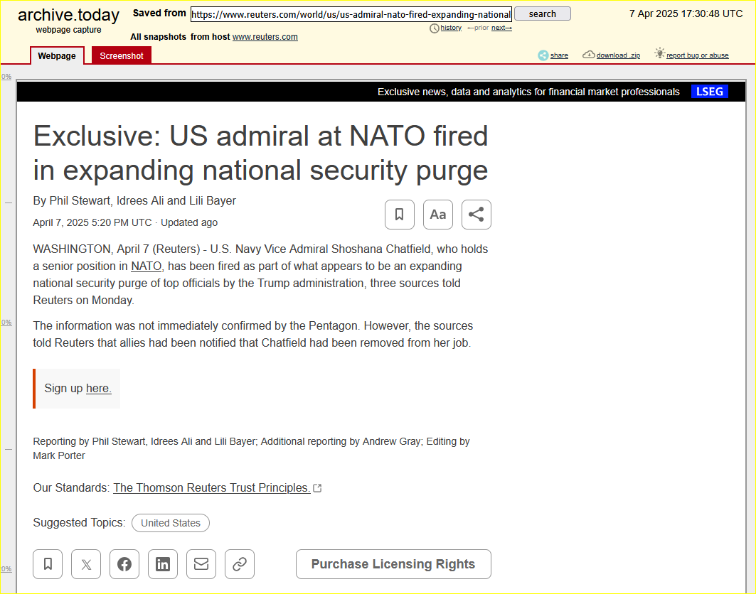This screenshot has height=594, width=756.
Task: Open the NATO link in the article
Action: (x=146, y=266)
